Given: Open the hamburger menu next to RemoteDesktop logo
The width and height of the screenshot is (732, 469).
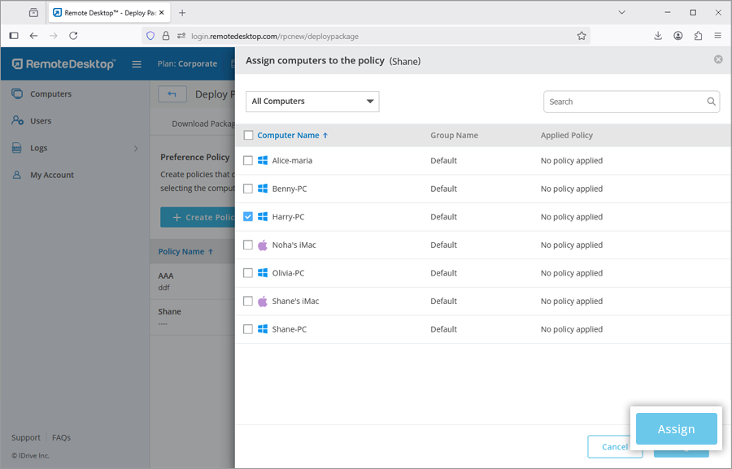Looking at the screenshot, I should pyautogui.click(x=137, y=64).
